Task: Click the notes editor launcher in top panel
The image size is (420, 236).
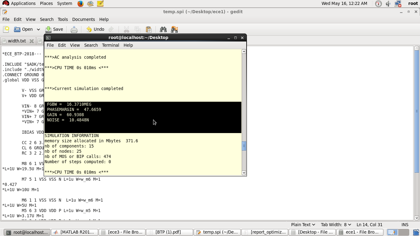Action: [x=100, y=3]
